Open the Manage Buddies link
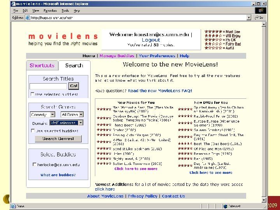 [117, 56]
